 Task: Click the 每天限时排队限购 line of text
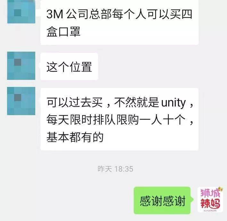120,120
